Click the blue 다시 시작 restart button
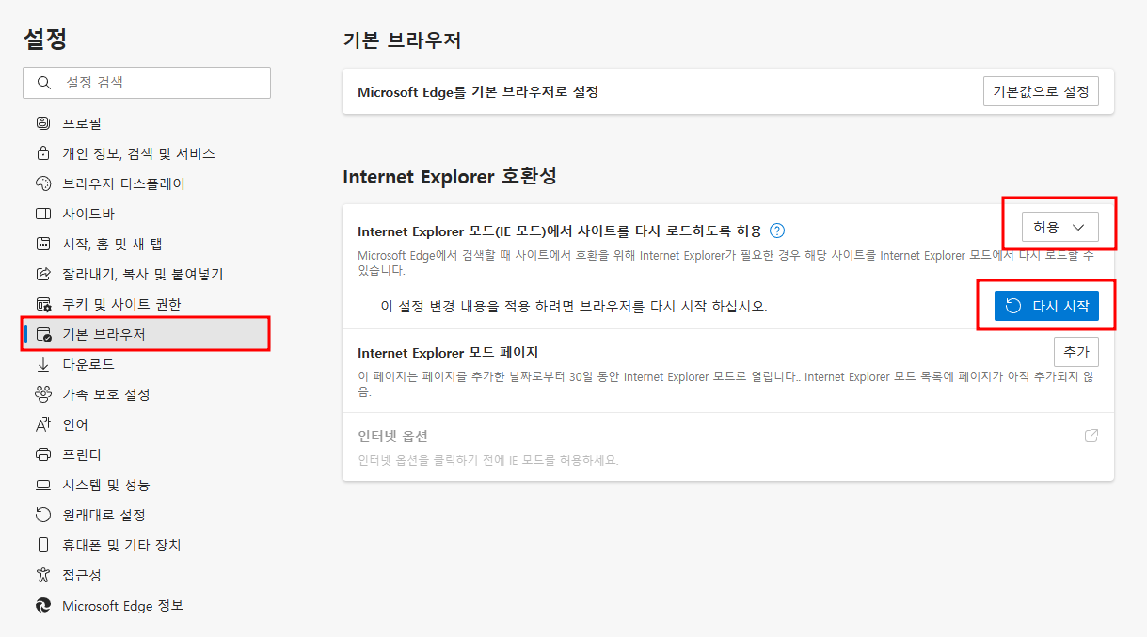The image size is (1147, 637). point(1046,306)
